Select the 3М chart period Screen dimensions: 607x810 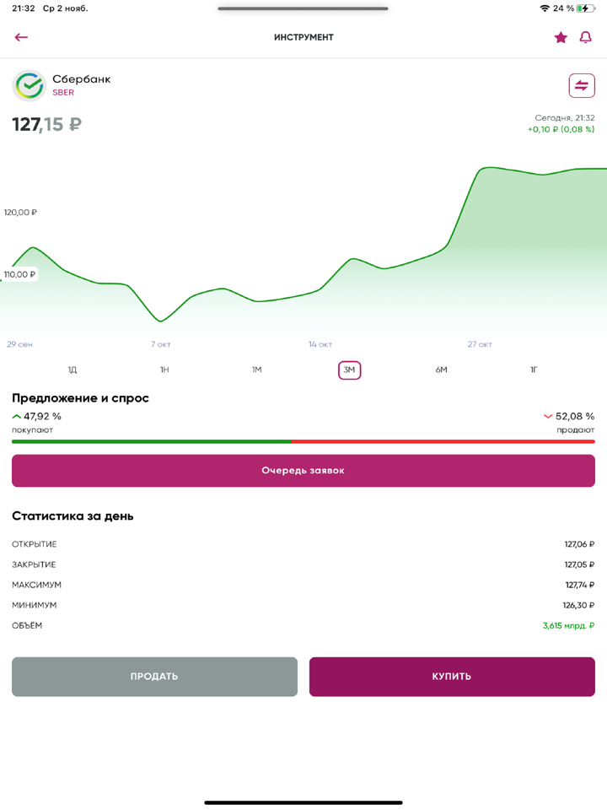(x=349, y=370)
